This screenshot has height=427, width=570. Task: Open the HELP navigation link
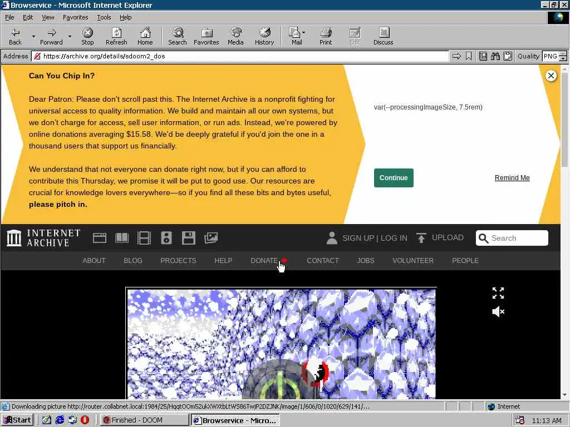[223, 261]
